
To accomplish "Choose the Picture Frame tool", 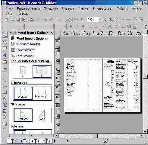I will [5, 62].
